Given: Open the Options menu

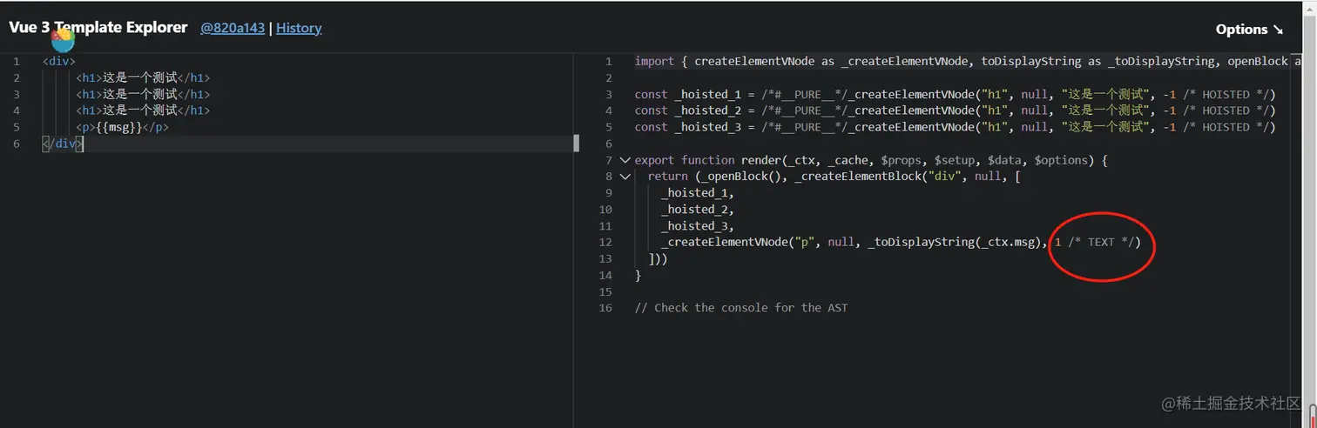Looking at the screenshot, I should tap(1249, 29).
